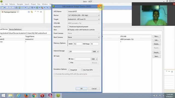This screenshot has width=175, height=98.
Task: Switch to Device Definitions tab
Action: coord(15,29)
